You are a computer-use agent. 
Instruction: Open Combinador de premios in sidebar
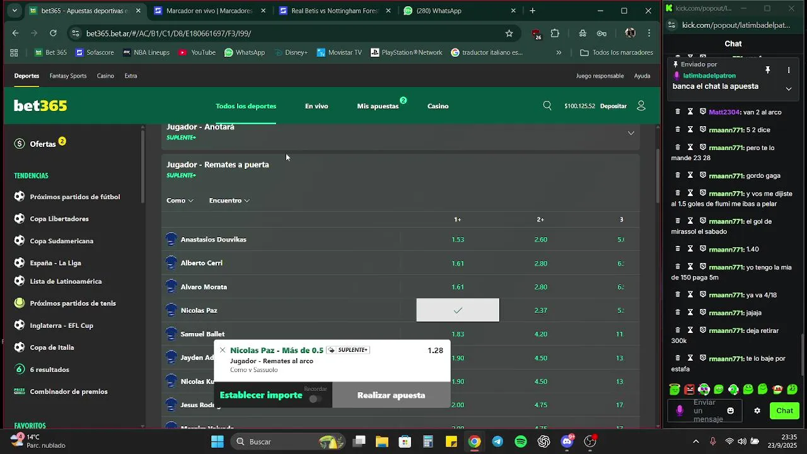coord(69,392)
